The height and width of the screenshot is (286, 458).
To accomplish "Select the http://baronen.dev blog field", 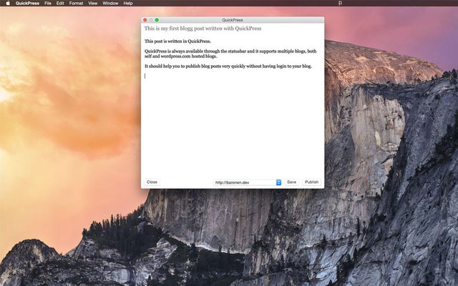I will (x=244, y=182).
